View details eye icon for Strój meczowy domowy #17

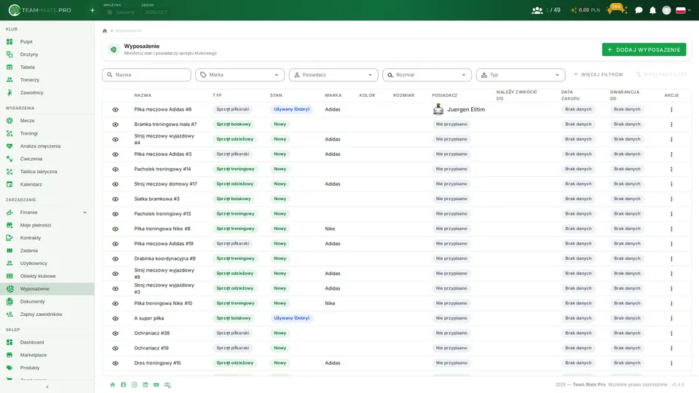coord(116,184)
